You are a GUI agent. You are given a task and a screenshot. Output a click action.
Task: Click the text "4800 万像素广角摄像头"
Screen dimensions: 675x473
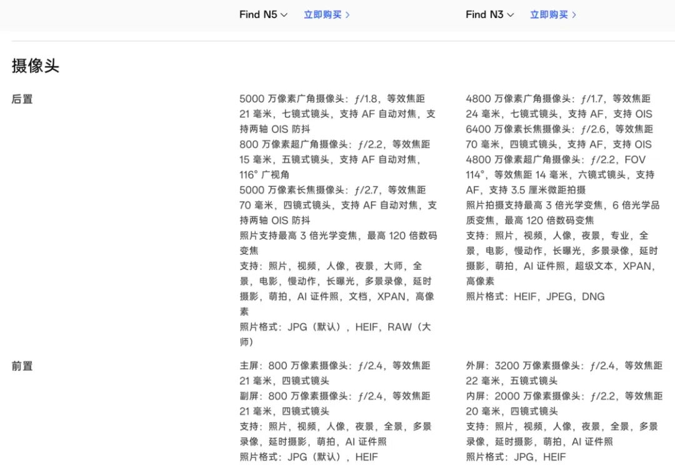click(518, 99)
